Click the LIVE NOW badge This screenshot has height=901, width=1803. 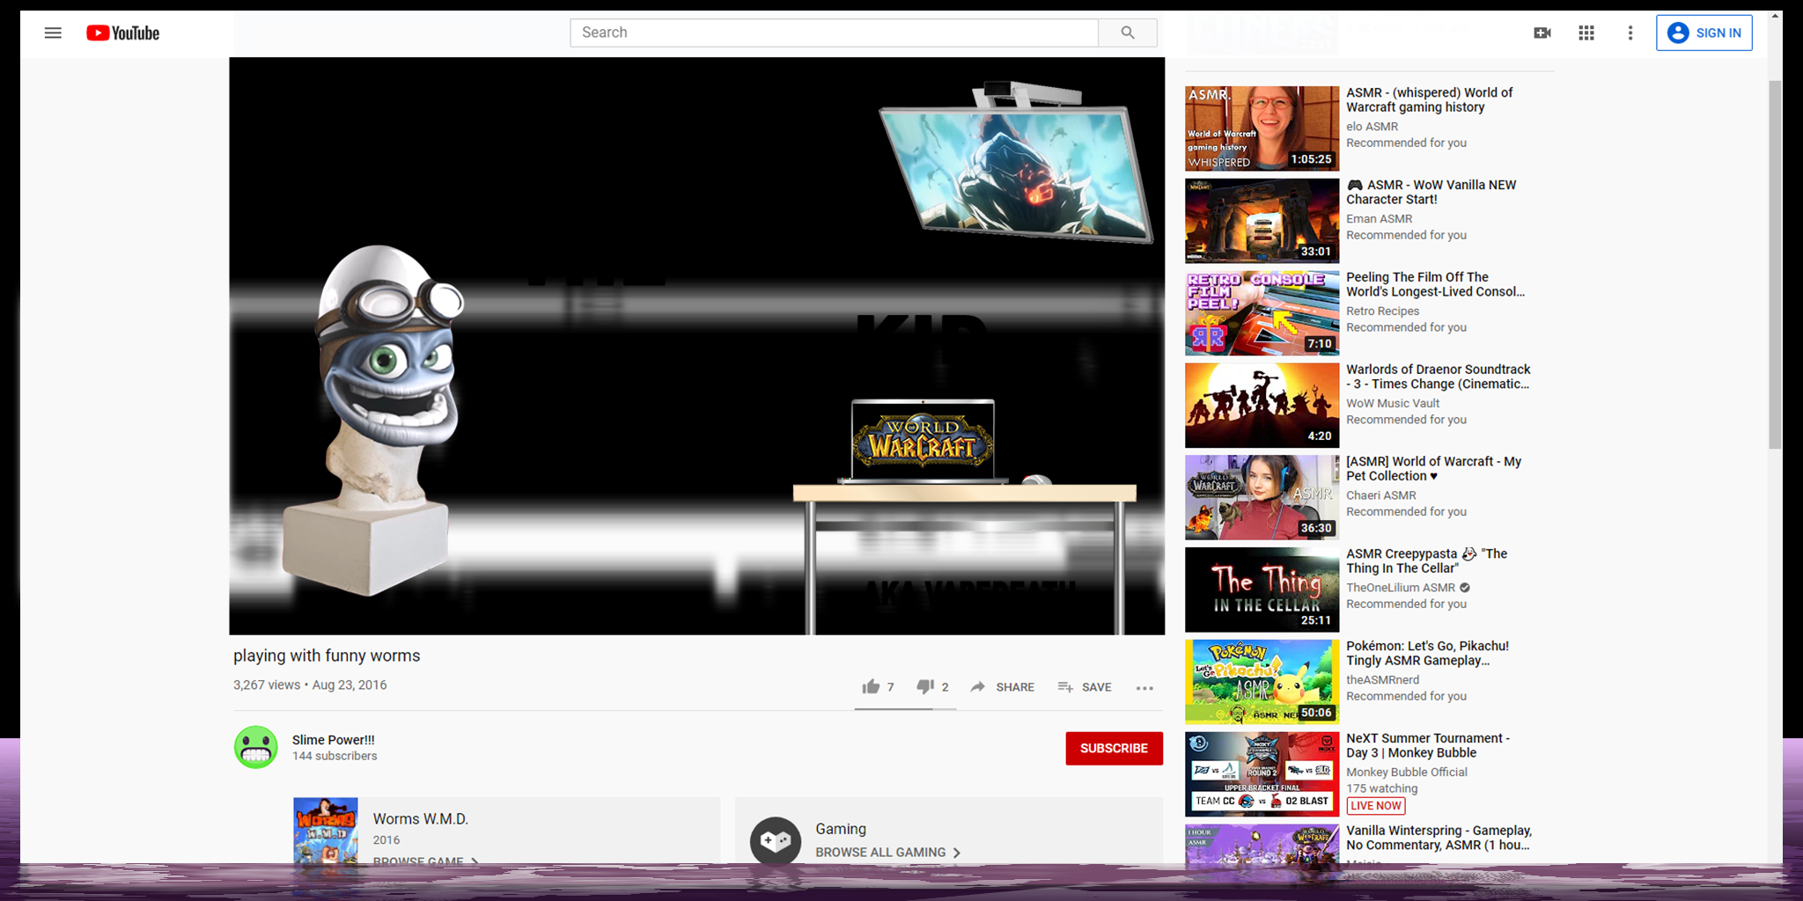point(1376,806)
